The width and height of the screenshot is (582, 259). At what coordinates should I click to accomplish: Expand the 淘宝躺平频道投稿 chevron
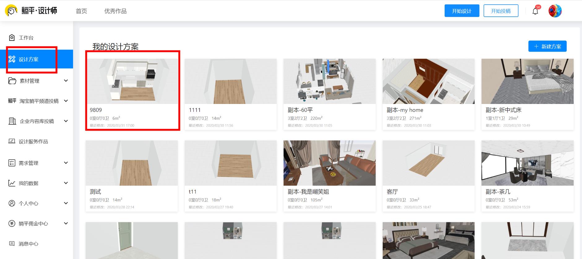pos(66,101)
